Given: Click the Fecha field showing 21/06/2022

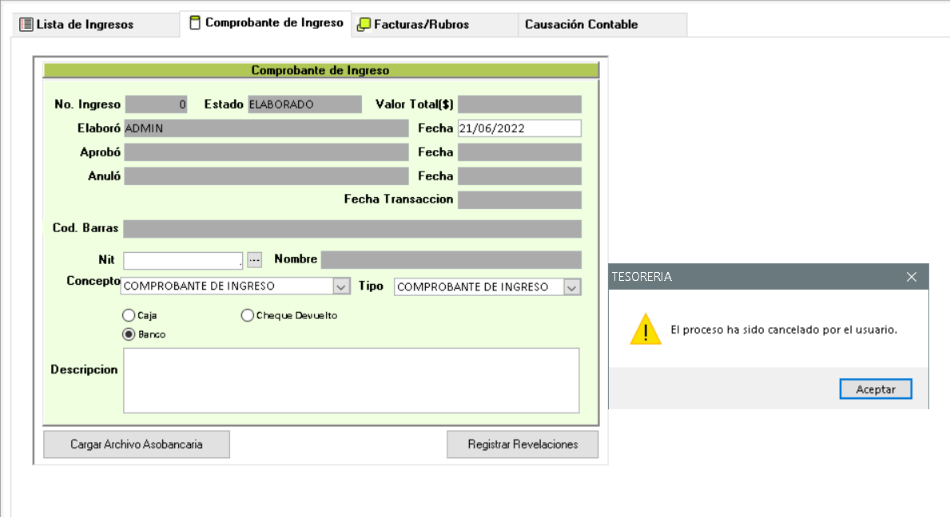Looking at the screenshot, I should tap(519, 128).
